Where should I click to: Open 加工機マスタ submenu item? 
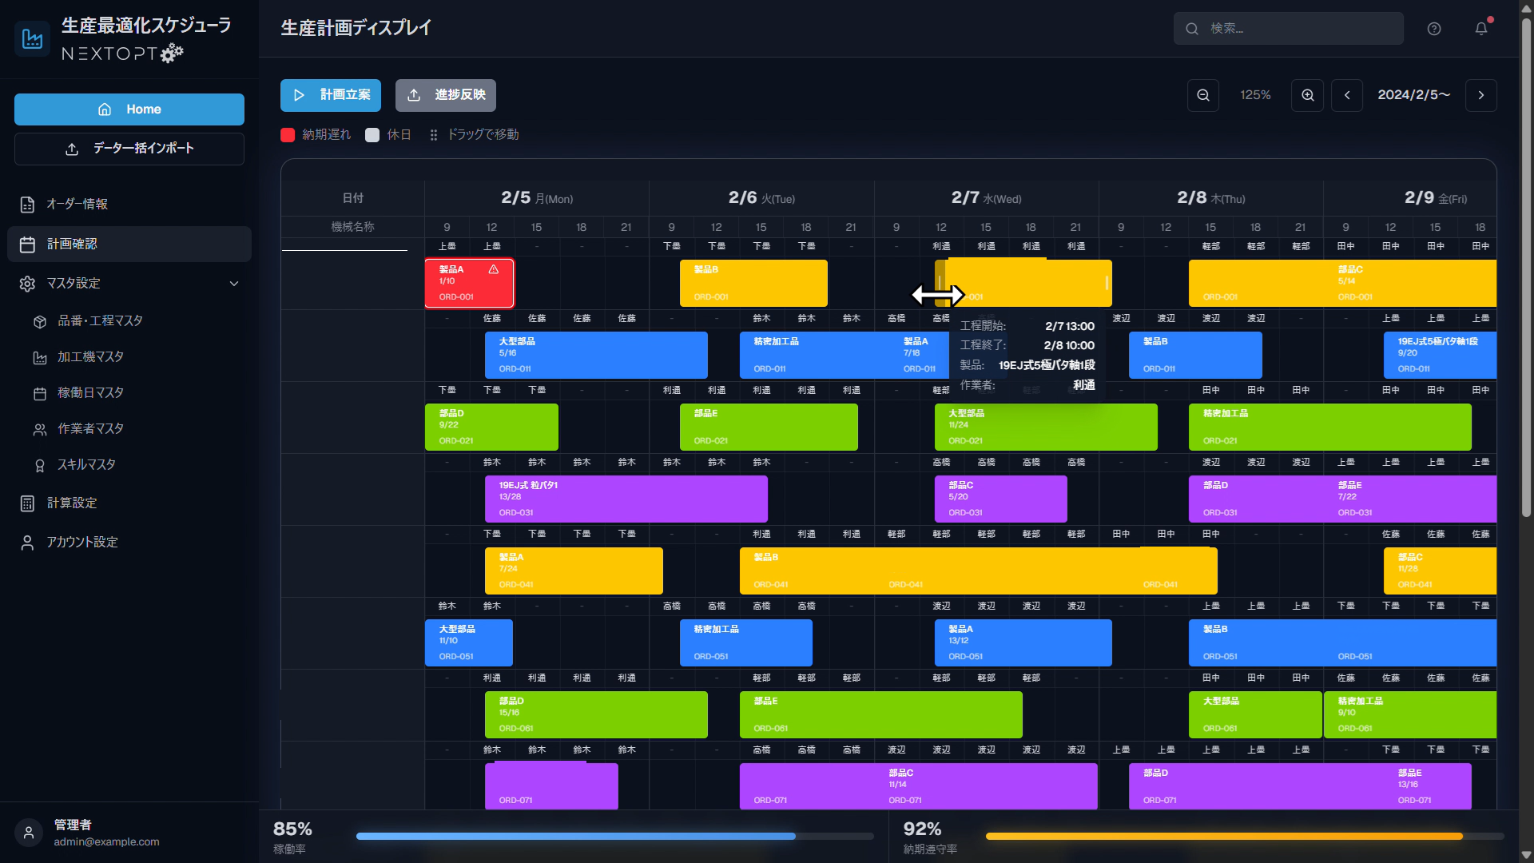(90, 357)
